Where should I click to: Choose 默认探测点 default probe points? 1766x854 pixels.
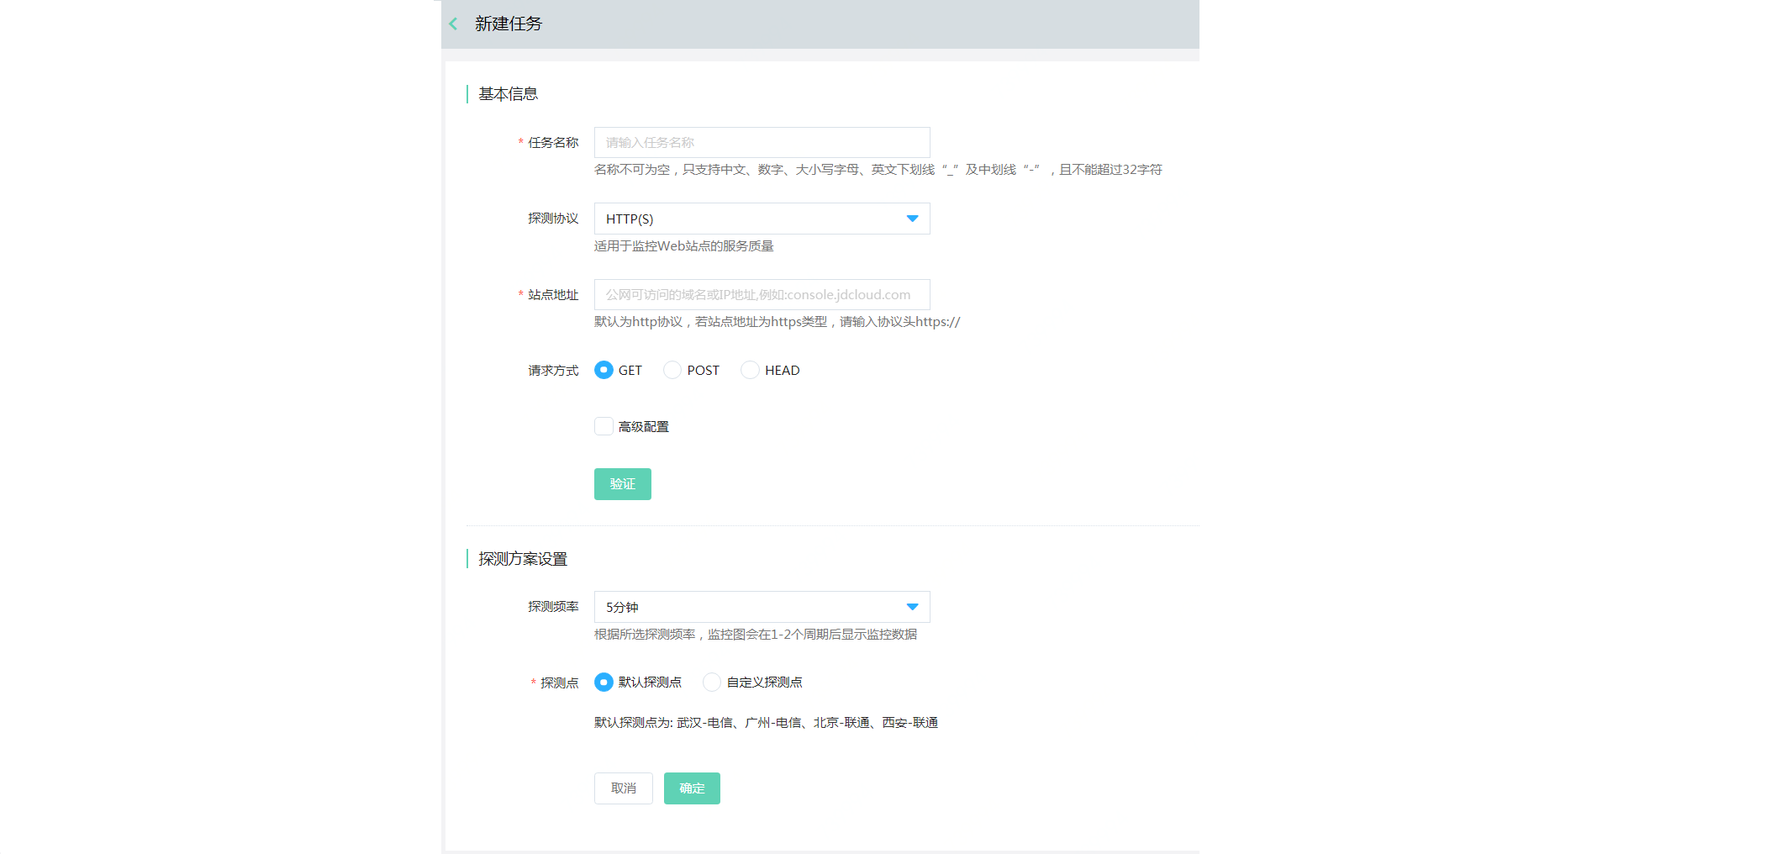603,683
